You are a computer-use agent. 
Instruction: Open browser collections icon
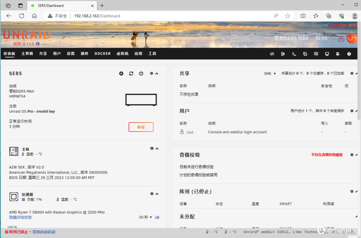(x=329, y=16)
